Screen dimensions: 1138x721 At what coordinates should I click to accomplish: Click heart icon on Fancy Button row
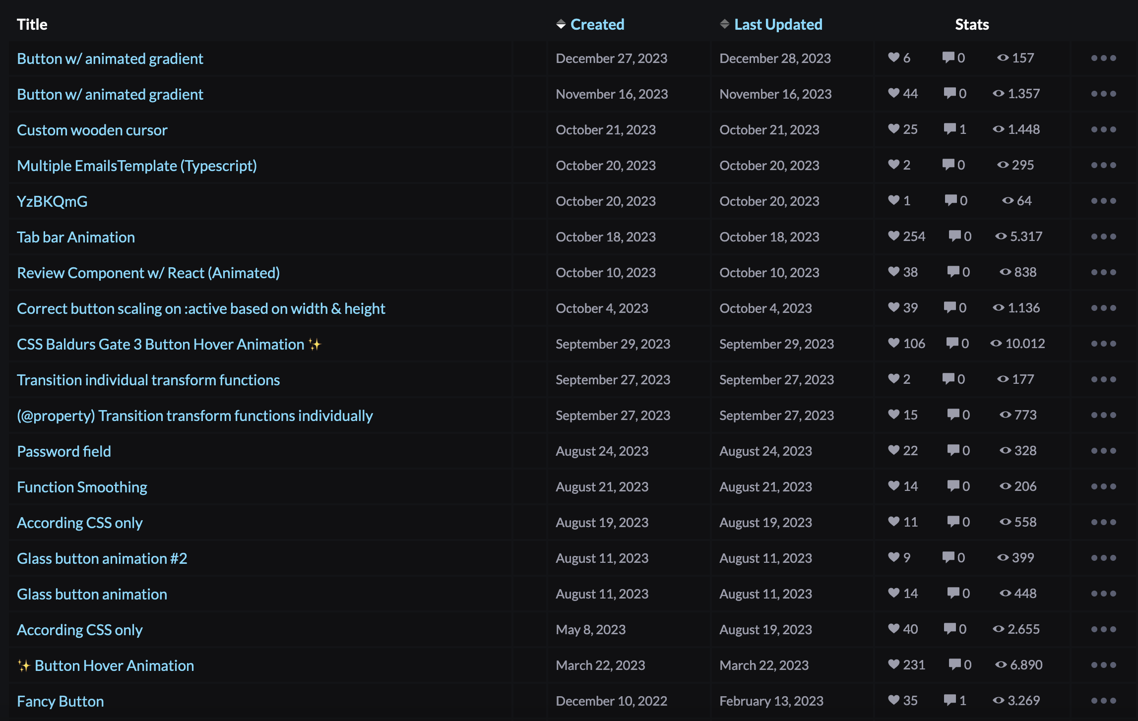pos(893,700)
